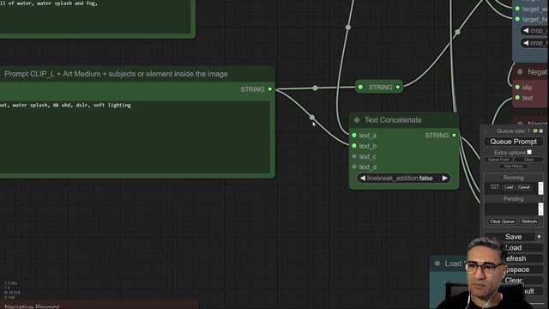
Task: Click the target_h input socket
Action: pos(517,19)
